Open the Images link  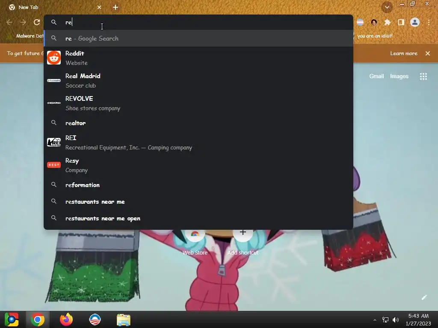(x=399, y=76)
